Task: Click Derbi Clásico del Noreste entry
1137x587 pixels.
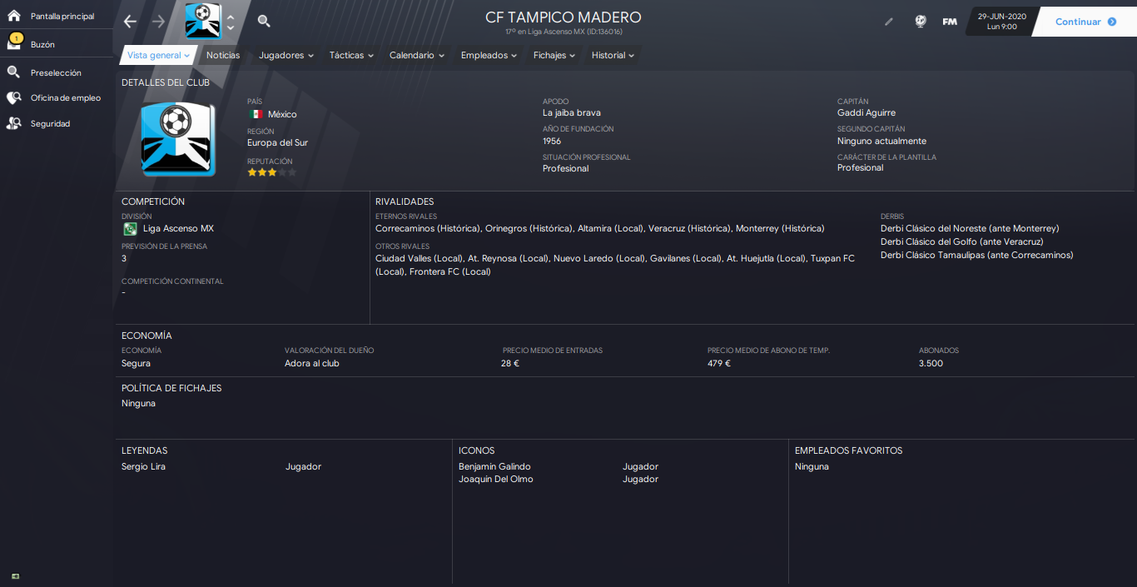Action: [970, 228]
